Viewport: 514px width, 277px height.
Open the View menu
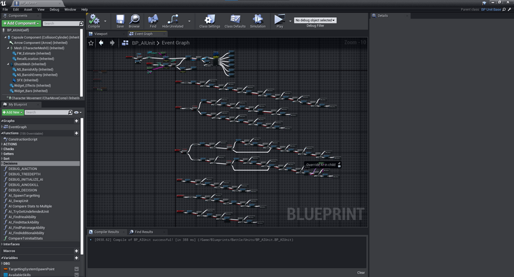(41, 10)
